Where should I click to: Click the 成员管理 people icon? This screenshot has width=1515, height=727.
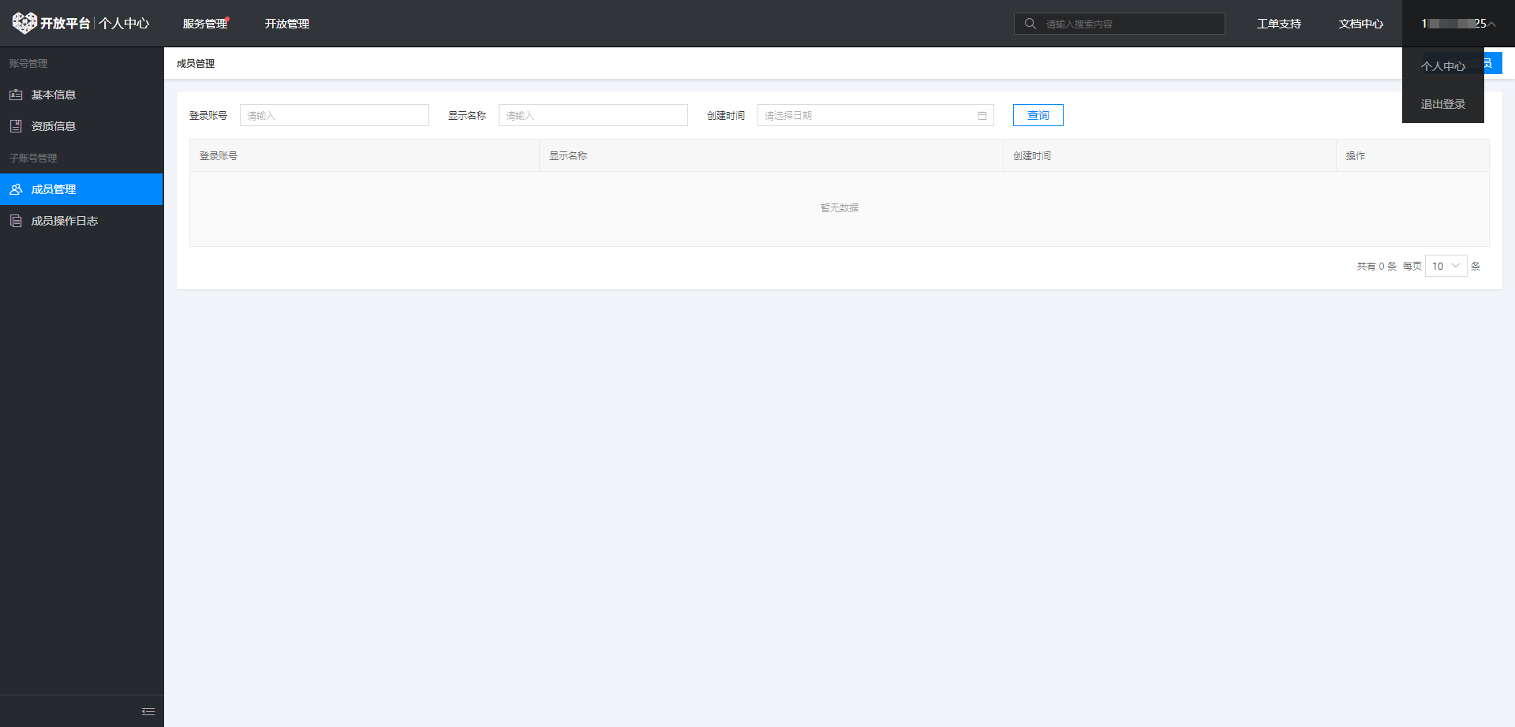[x=16, y=189]
